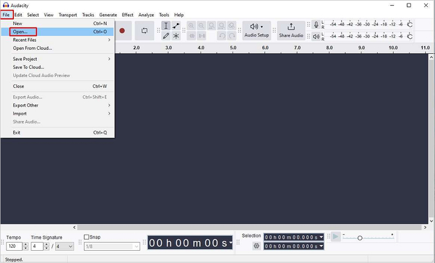Select the Envelope tool
The image size is (435, 263).
click(176, 26)
